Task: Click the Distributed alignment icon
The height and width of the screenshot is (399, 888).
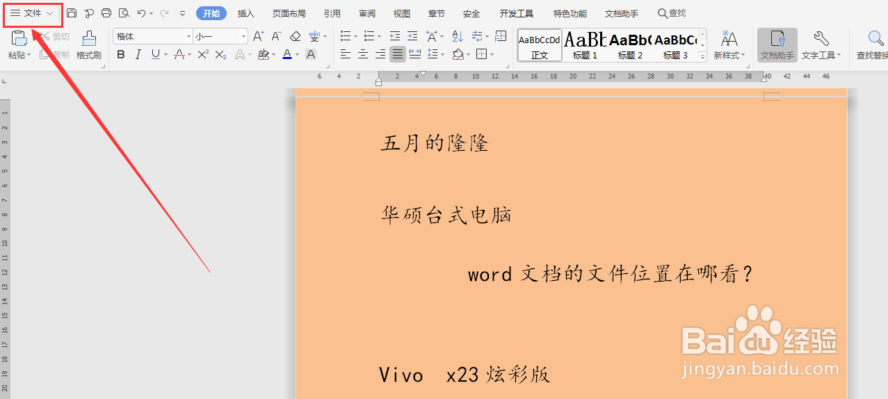Action: [415, 54]
